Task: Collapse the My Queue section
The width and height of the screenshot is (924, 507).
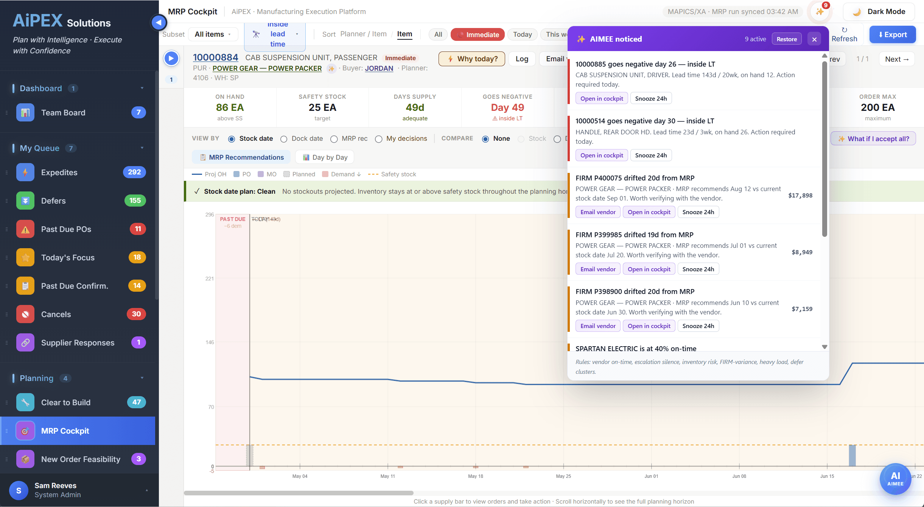Action: click(142, 148)
